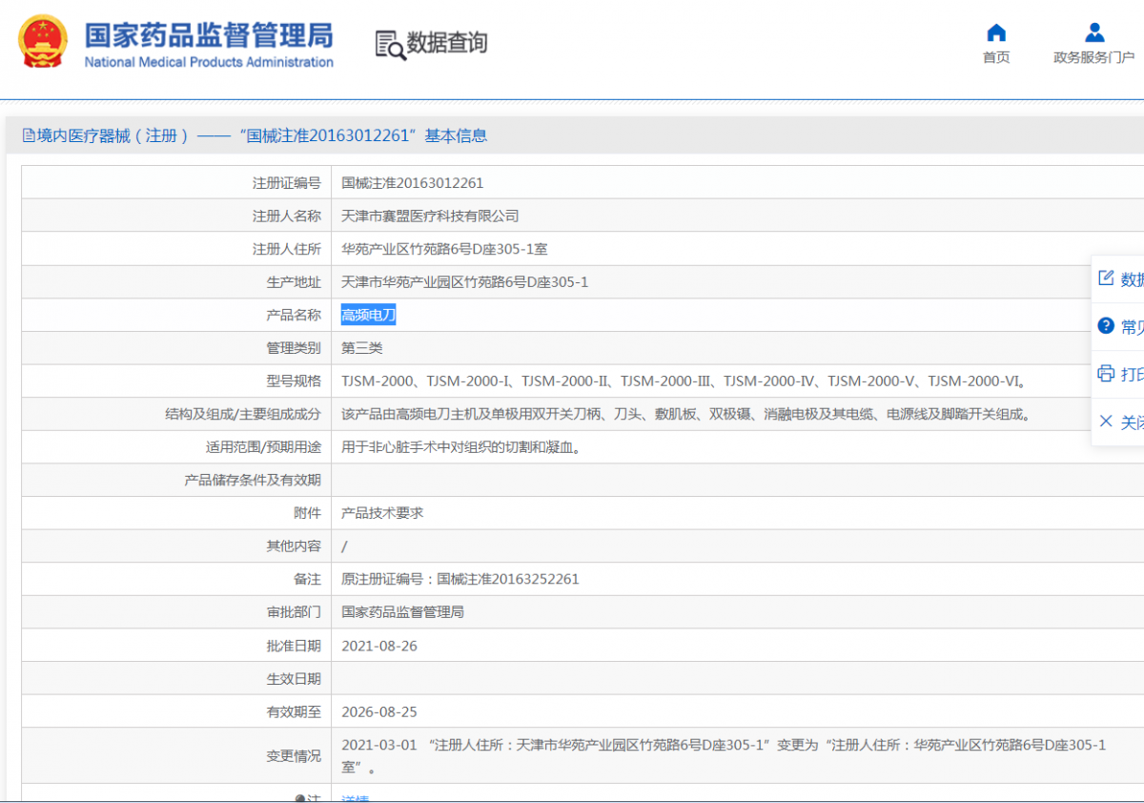Click the 适用范围/预期用途 label
Viewport: 1144px width, 803px height.
(263, 447)
